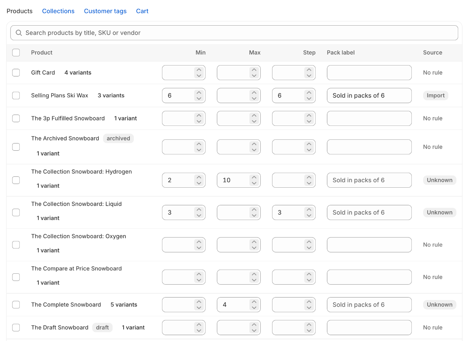Image resolution: width=471 pixels, height=341 pixels.
Task: Increment Min stepper for Gift Card
Action: 199,70
